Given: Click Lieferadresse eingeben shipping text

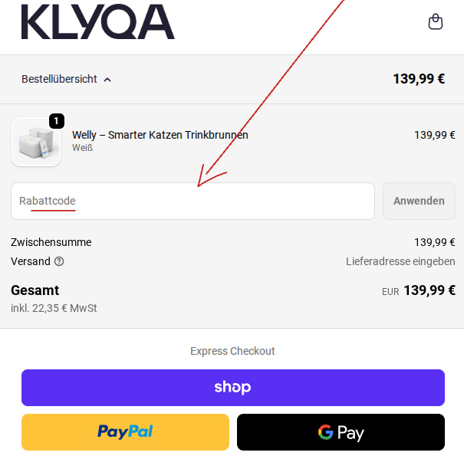Looking at the screenshot, I should click(400, 261).
